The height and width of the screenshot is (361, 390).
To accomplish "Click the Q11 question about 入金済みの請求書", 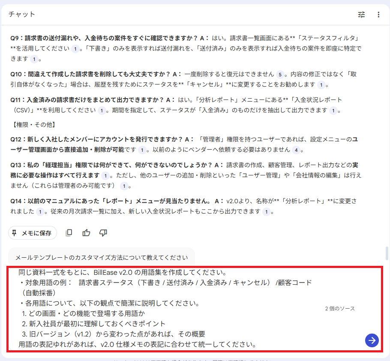I will (87, 100).
